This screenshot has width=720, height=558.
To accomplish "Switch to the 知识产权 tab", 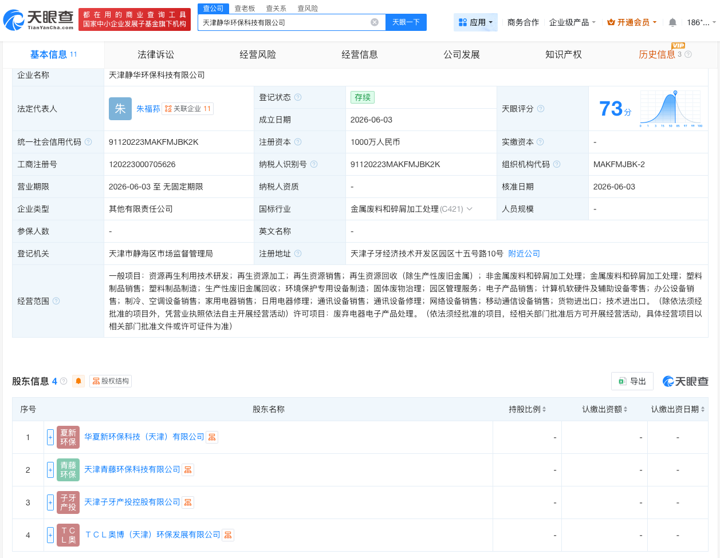I will [564, 54].
